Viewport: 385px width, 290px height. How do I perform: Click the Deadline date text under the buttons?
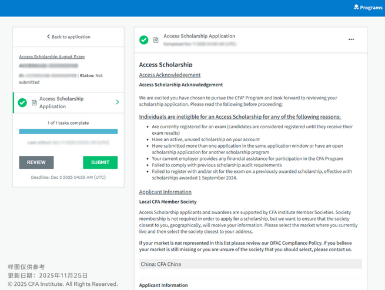click(68, 177)
